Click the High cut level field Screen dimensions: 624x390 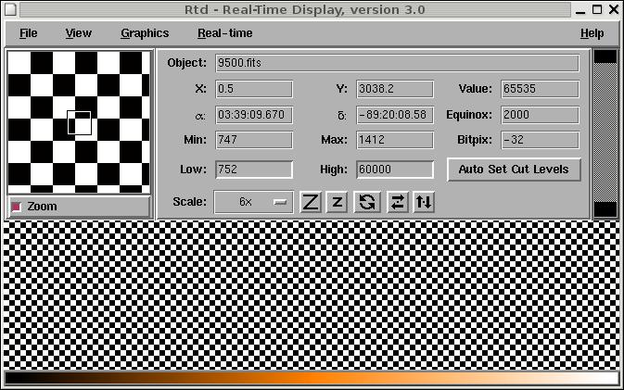click(x=394, y=170)
